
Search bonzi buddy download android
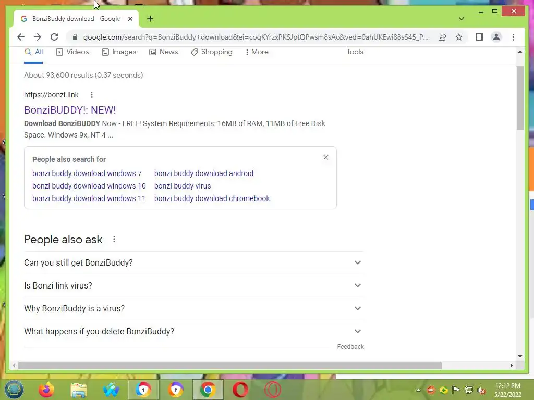click(x=204, y=173)
